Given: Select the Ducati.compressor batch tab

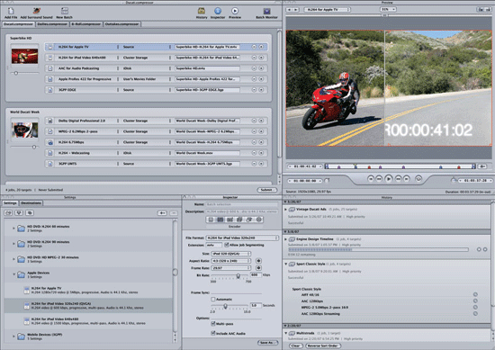Looking at the screenshot, I should 18,24.
